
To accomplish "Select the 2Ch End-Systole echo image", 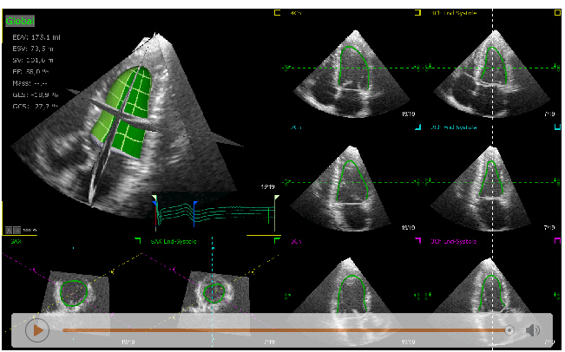I will coord(492,184).
